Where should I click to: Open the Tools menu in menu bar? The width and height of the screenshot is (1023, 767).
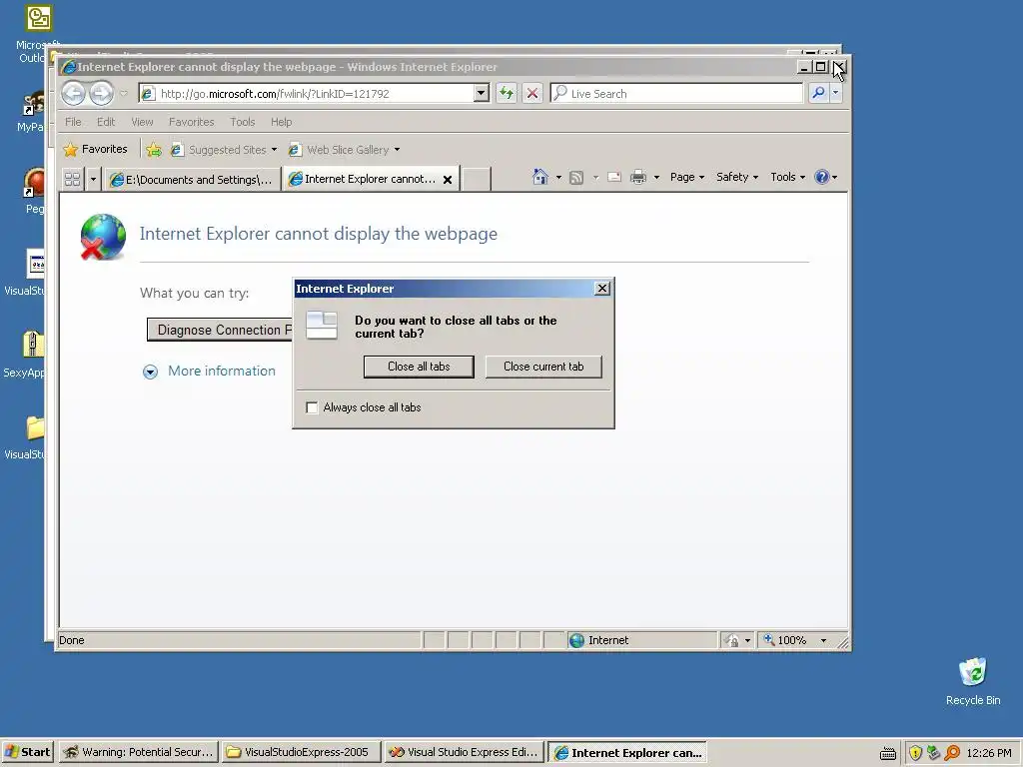pyautogui.click(x=242, y=122)
